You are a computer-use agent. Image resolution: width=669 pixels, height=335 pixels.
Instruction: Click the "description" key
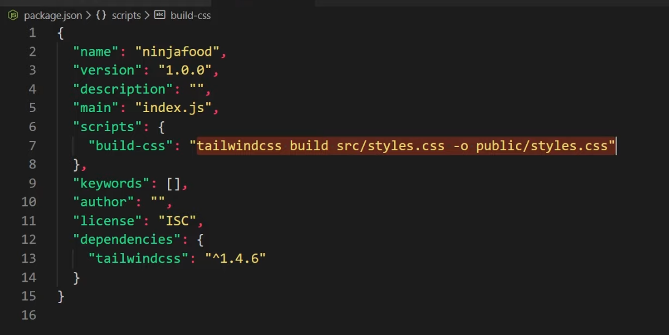pos(123,89)
